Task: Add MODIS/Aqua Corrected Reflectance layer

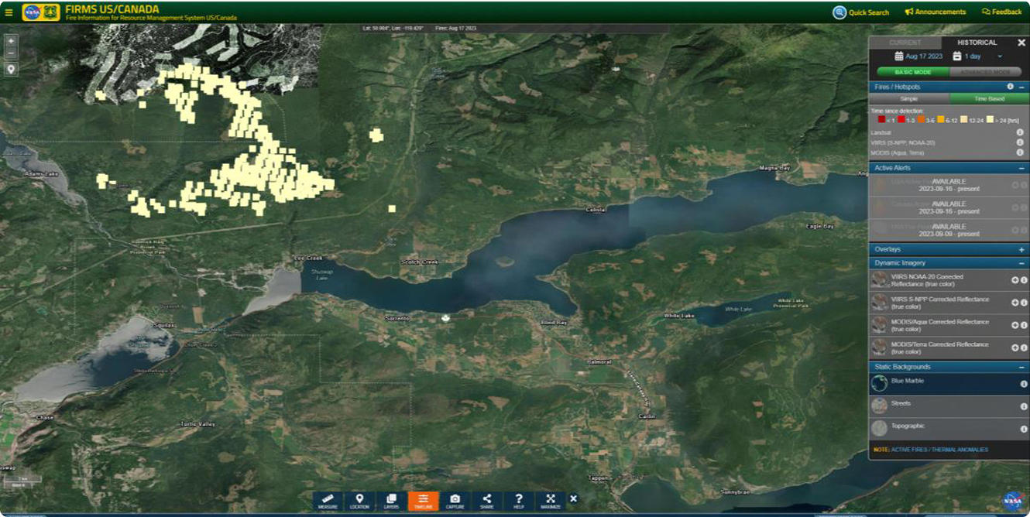Action: pos(1015,325)
